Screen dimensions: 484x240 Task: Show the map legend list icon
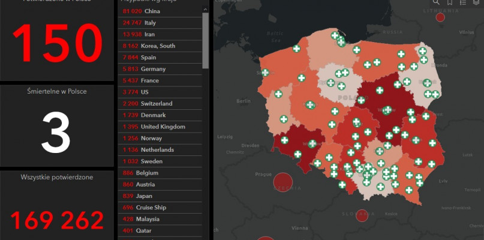(x=463, y=2)
